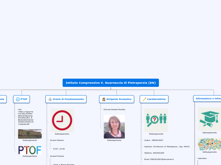Select 'Sottoargomento' under school building photo

(30, 140)
